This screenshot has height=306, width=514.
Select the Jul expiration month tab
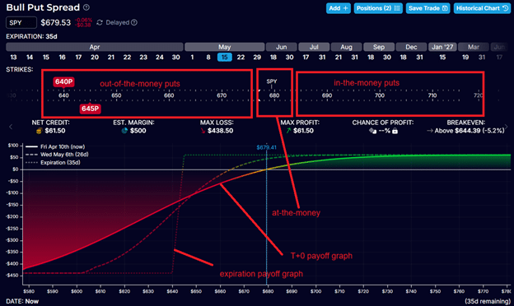314,47
